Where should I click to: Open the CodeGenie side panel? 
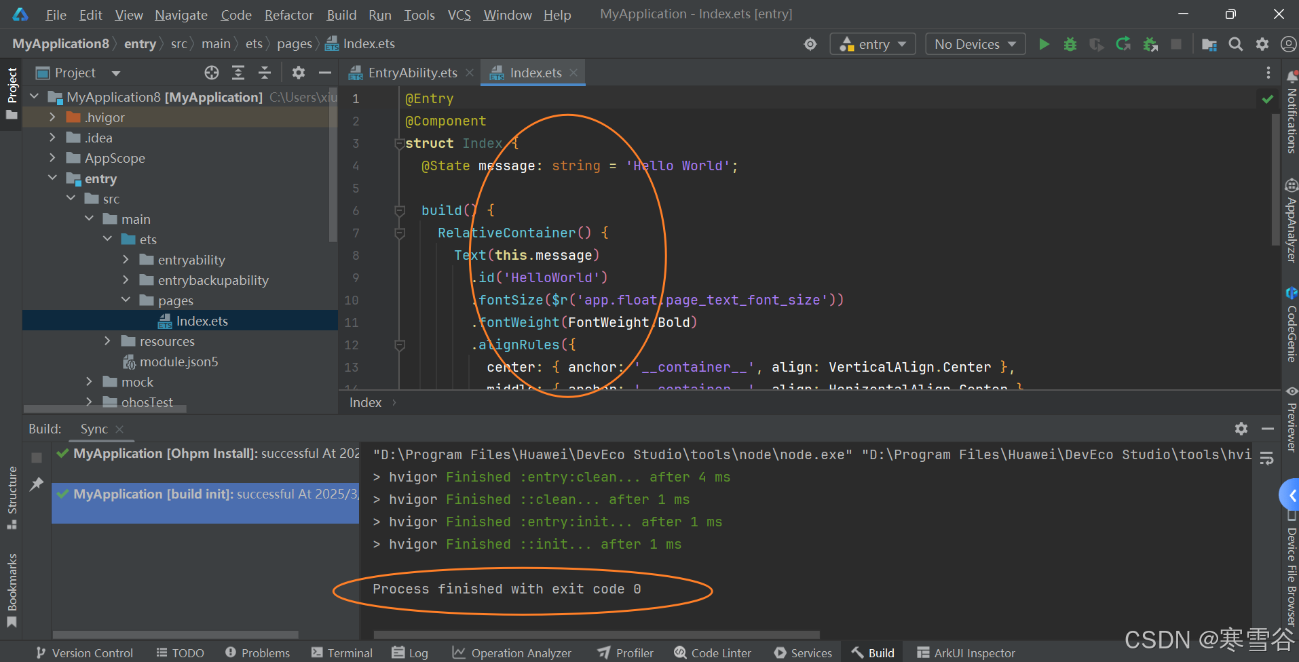coord(1292,325)
